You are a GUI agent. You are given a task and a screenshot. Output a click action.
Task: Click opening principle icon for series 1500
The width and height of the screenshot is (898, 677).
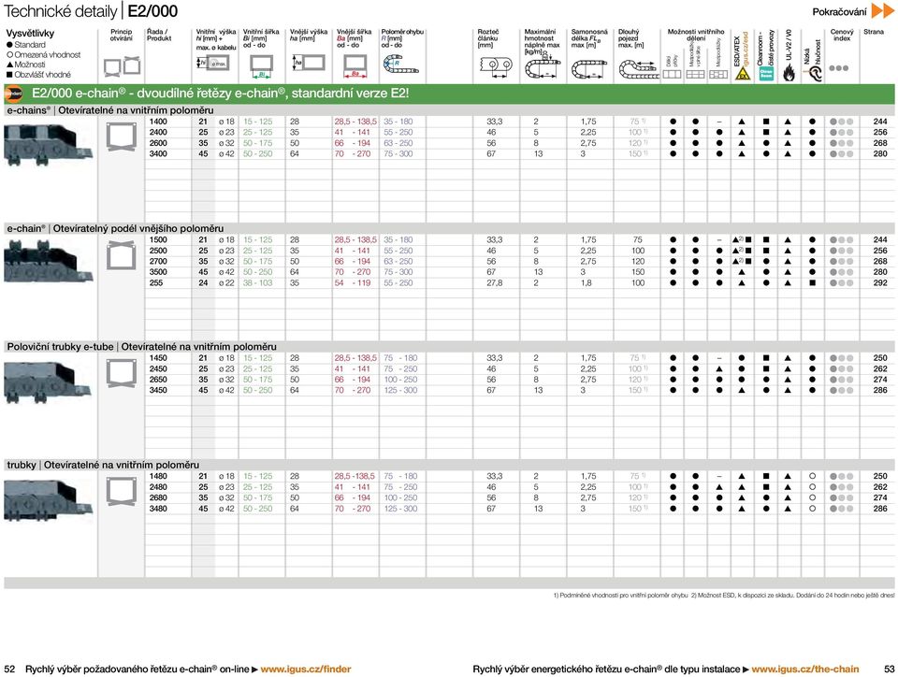(122, 256)
